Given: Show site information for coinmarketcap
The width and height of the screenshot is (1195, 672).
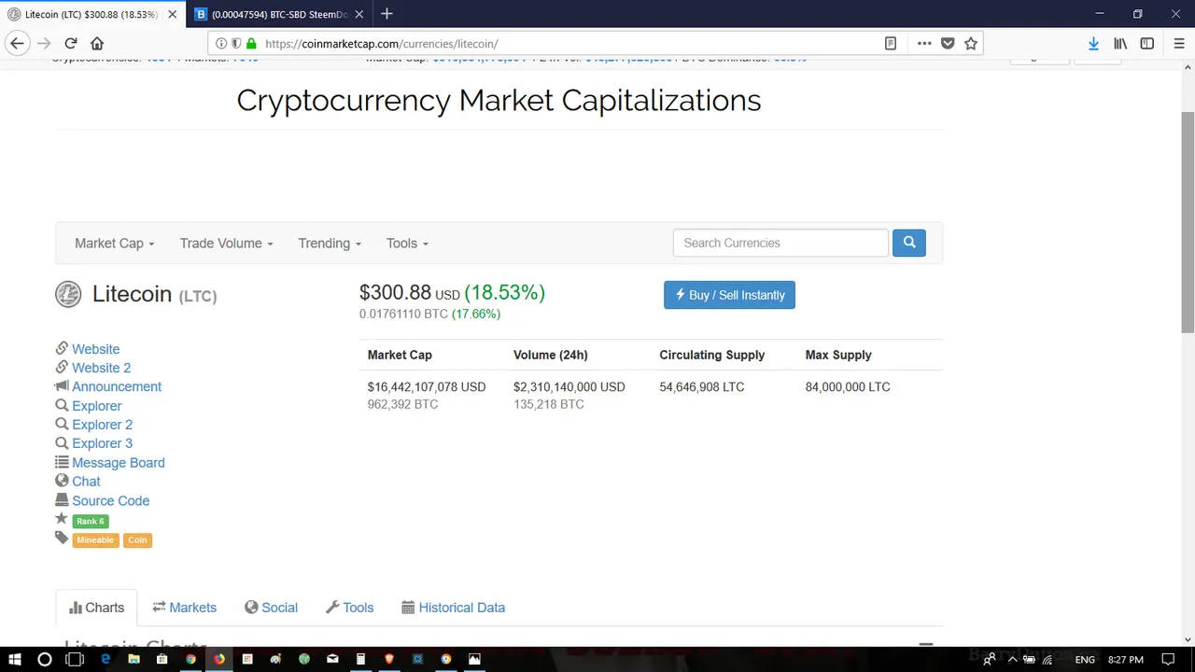Looking at the screenshot, I should [221, 43].
